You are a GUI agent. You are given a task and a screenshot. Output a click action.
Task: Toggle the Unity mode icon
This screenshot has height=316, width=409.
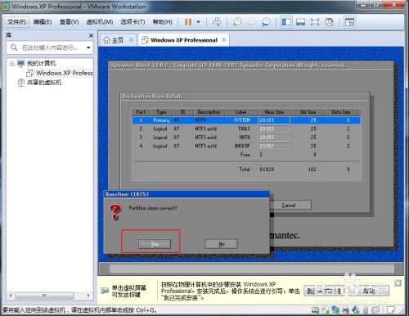[x=330, y=22]
